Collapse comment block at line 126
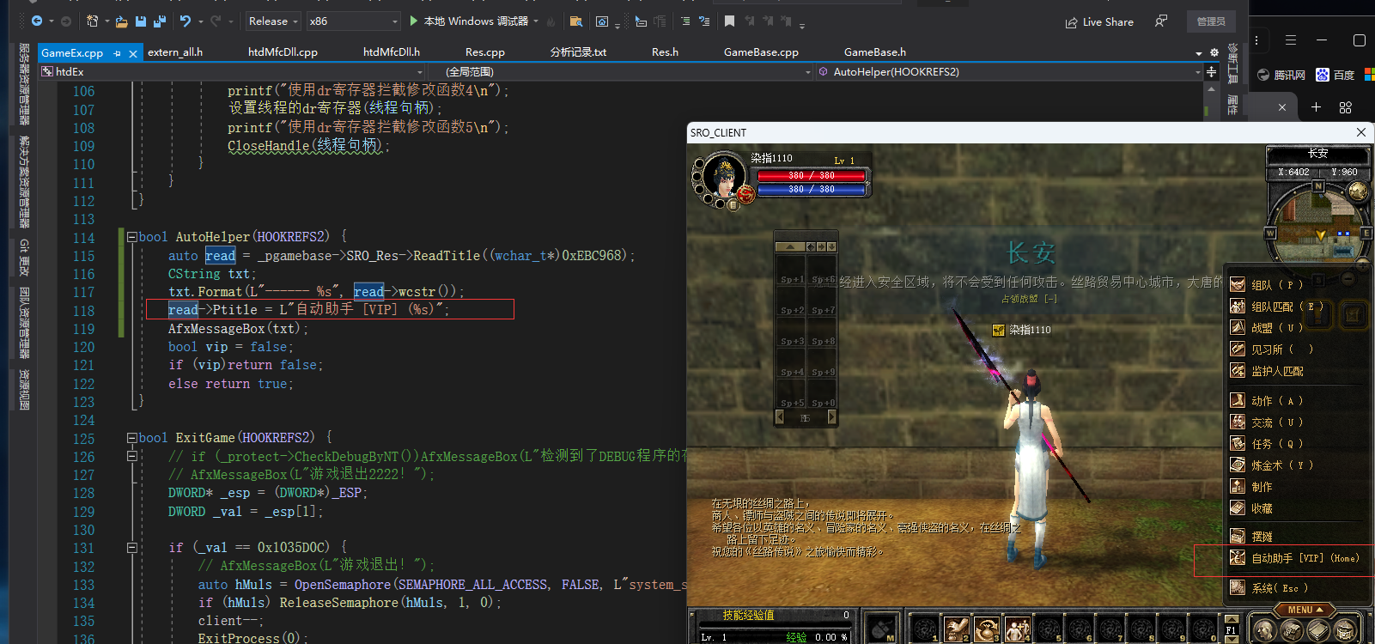The width and height of the screenshot is (1375, 644). point(132,456)
